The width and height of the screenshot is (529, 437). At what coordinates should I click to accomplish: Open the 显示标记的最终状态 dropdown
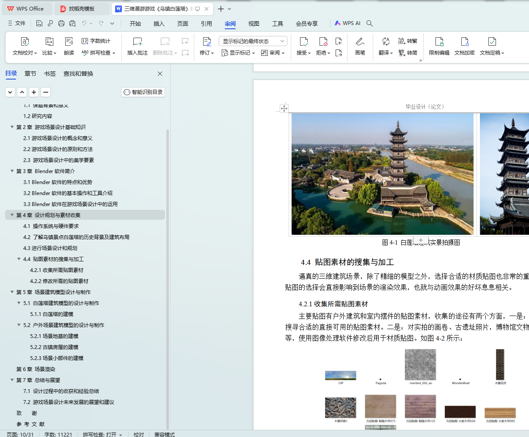tap(253, 41)
